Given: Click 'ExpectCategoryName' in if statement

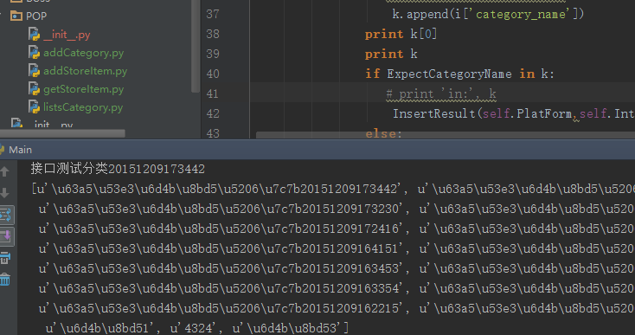Looking at the screenshot, I should 449,74.
